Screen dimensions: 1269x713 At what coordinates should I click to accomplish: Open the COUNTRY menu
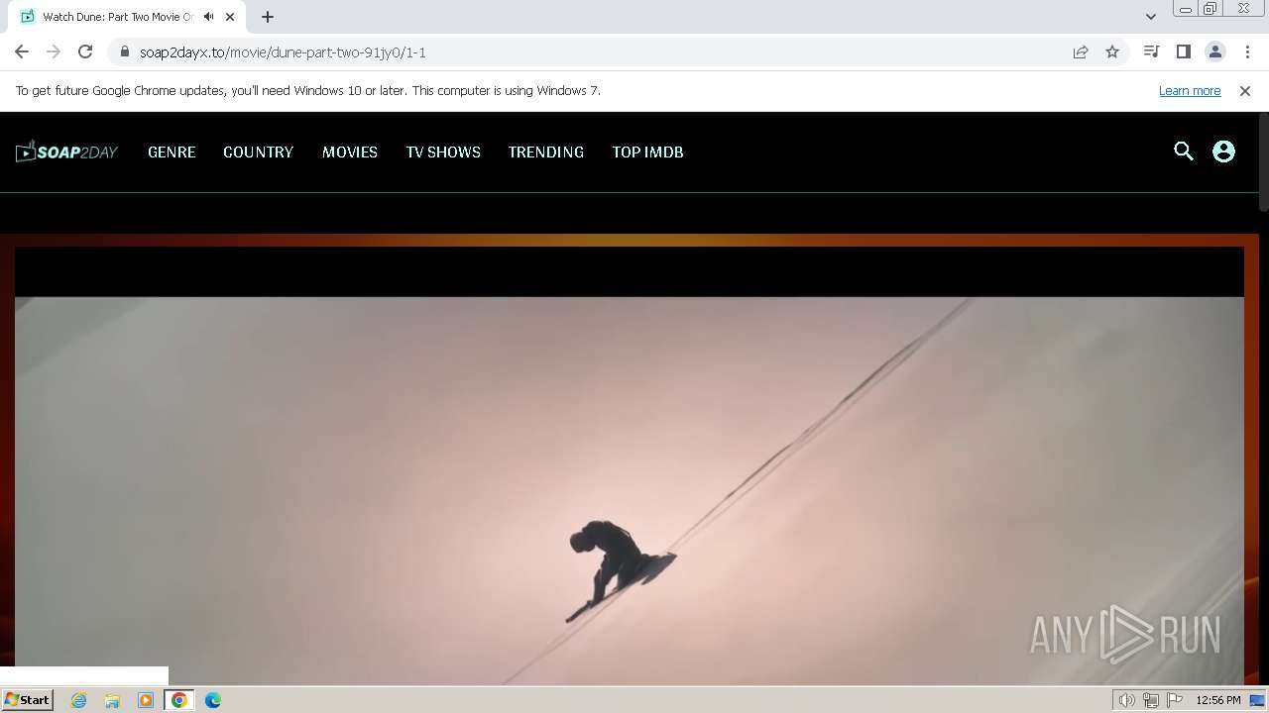coord(258,152)
